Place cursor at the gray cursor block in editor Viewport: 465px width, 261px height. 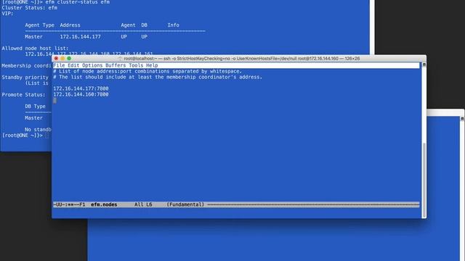pyautogui.click(x=55, y=101)
